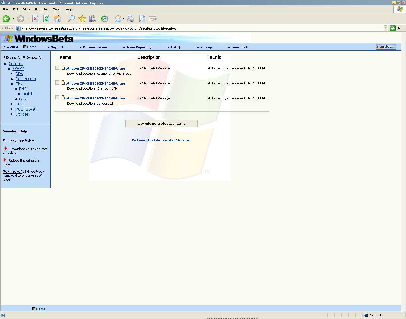Screen dimensions: 406x319
Task: Click the file icon for the London download
Action: pyautogui.click(x=63, y=97)
